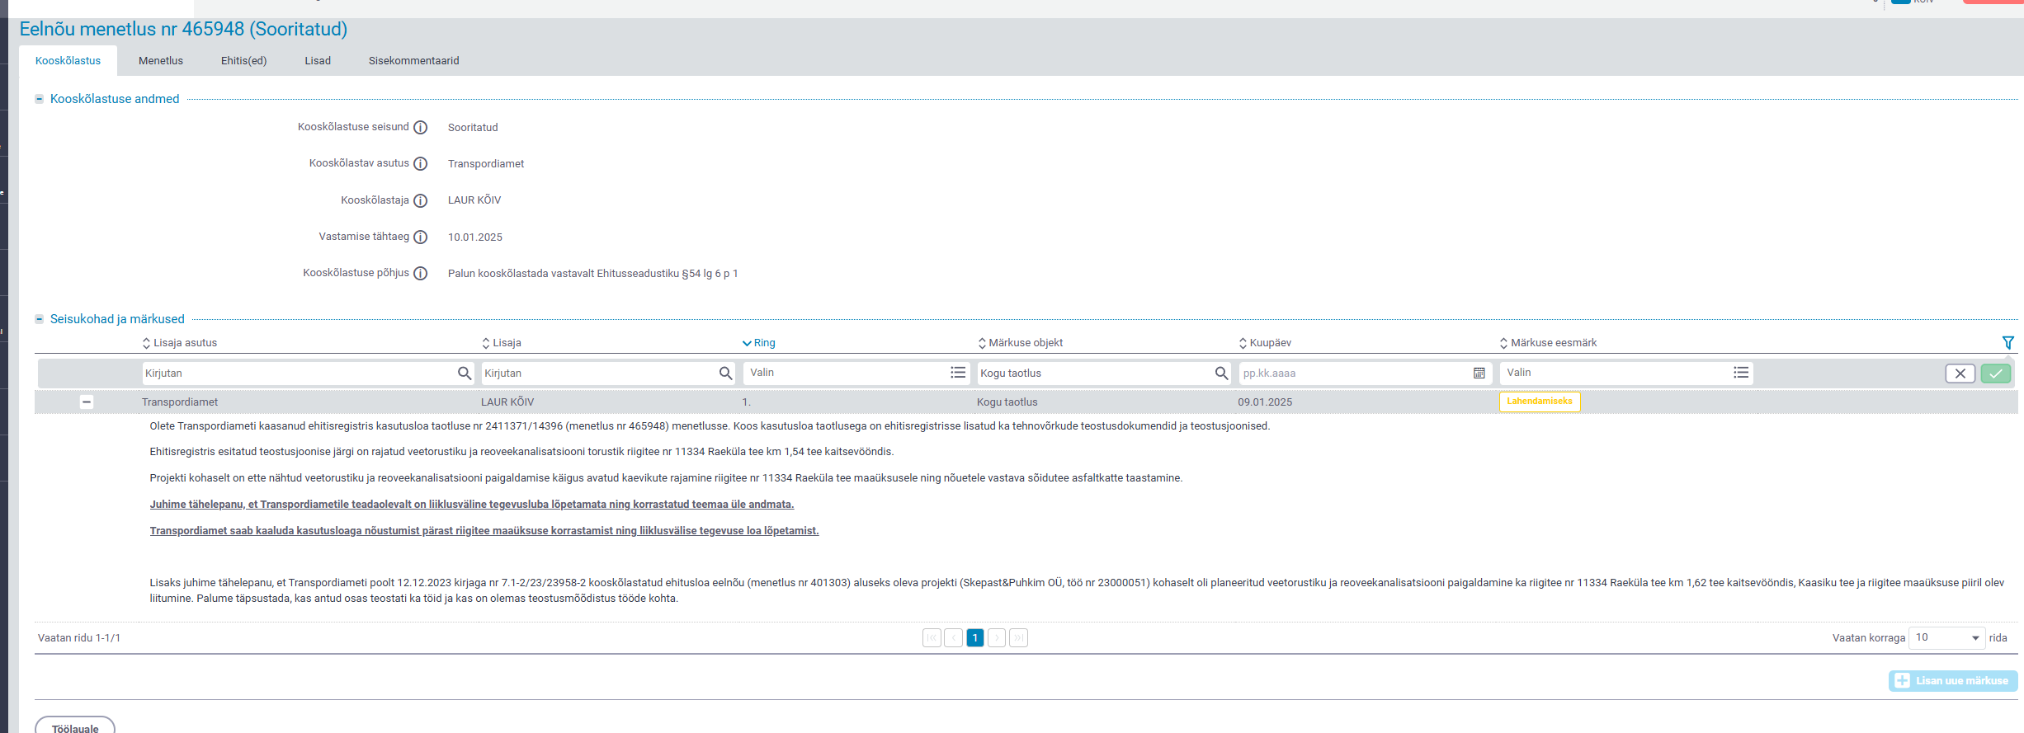
Task: Open info icon next to Vastamise tähtaeg
Action: 420,237
